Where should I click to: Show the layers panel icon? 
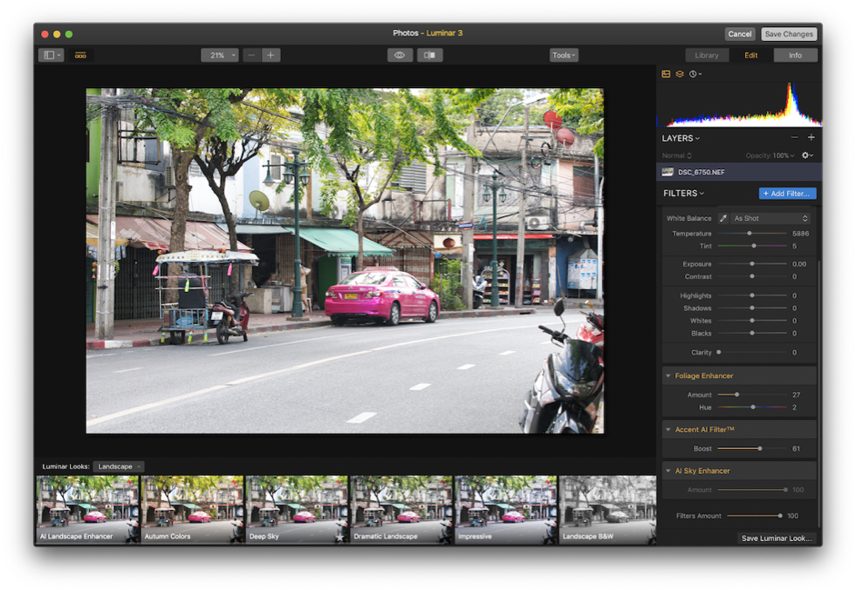click(x=680, y=74)
